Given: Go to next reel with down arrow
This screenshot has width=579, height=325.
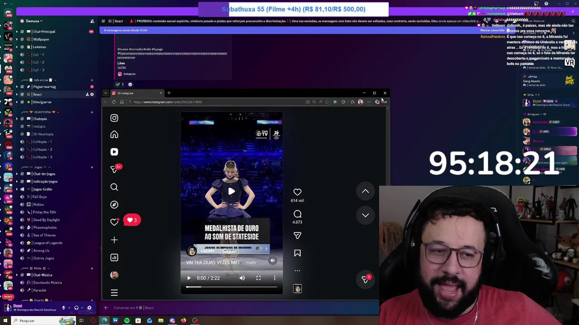Looking at the screenshot, I should pos(365,215).
